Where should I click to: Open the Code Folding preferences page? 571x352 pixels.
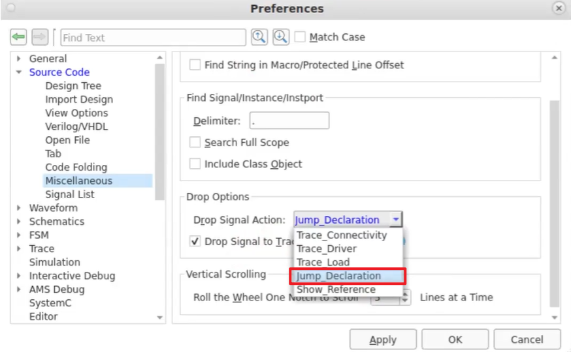click(x=76, y=168)
